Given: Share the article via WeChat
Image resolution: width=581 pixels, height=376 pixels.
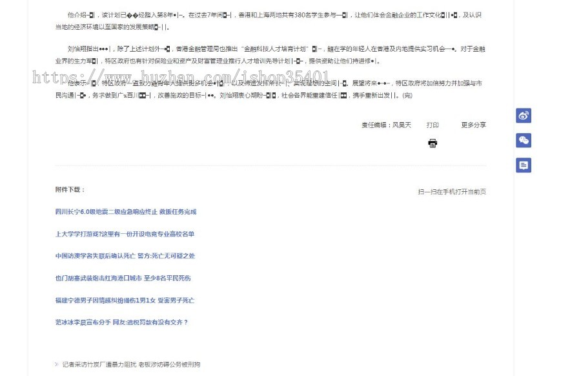Looking at the screenshot, I should click(523, 139).
